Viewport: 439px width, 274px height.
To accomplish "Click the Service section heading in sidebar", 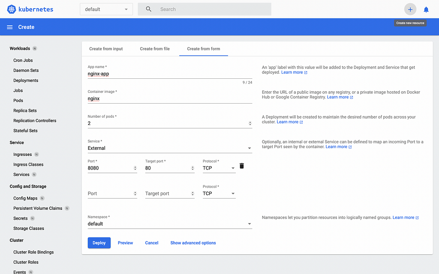I will pos(17,143).
